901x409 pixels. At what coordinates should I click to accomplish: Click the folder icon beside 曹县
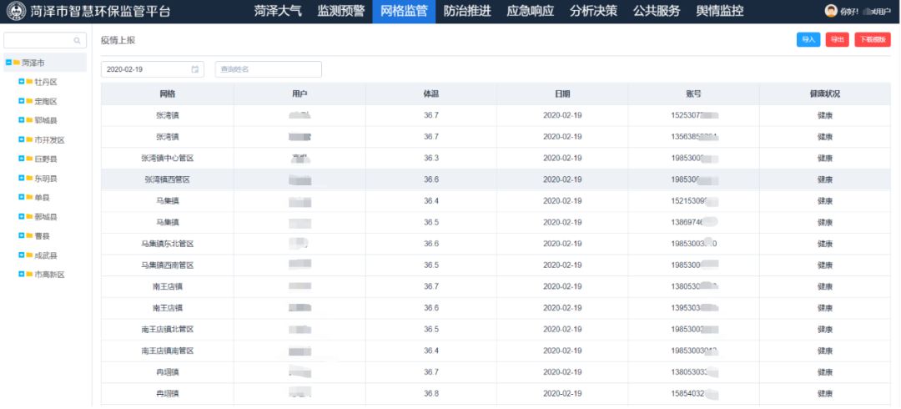[x=29, y=235]
